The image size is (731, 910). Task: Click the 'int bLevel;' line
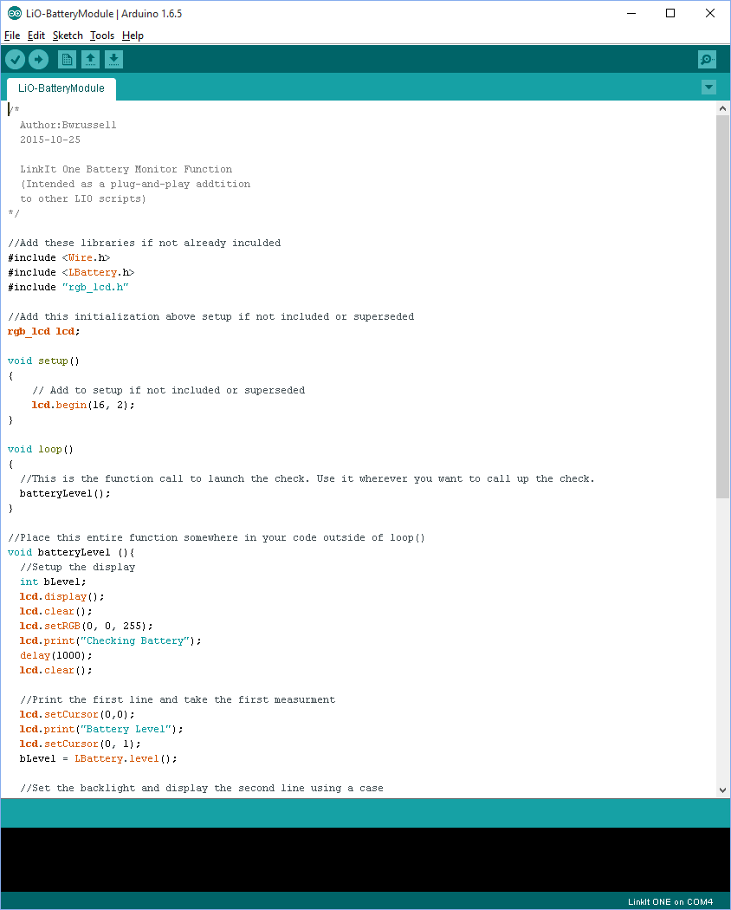click(x=53, y=582)
